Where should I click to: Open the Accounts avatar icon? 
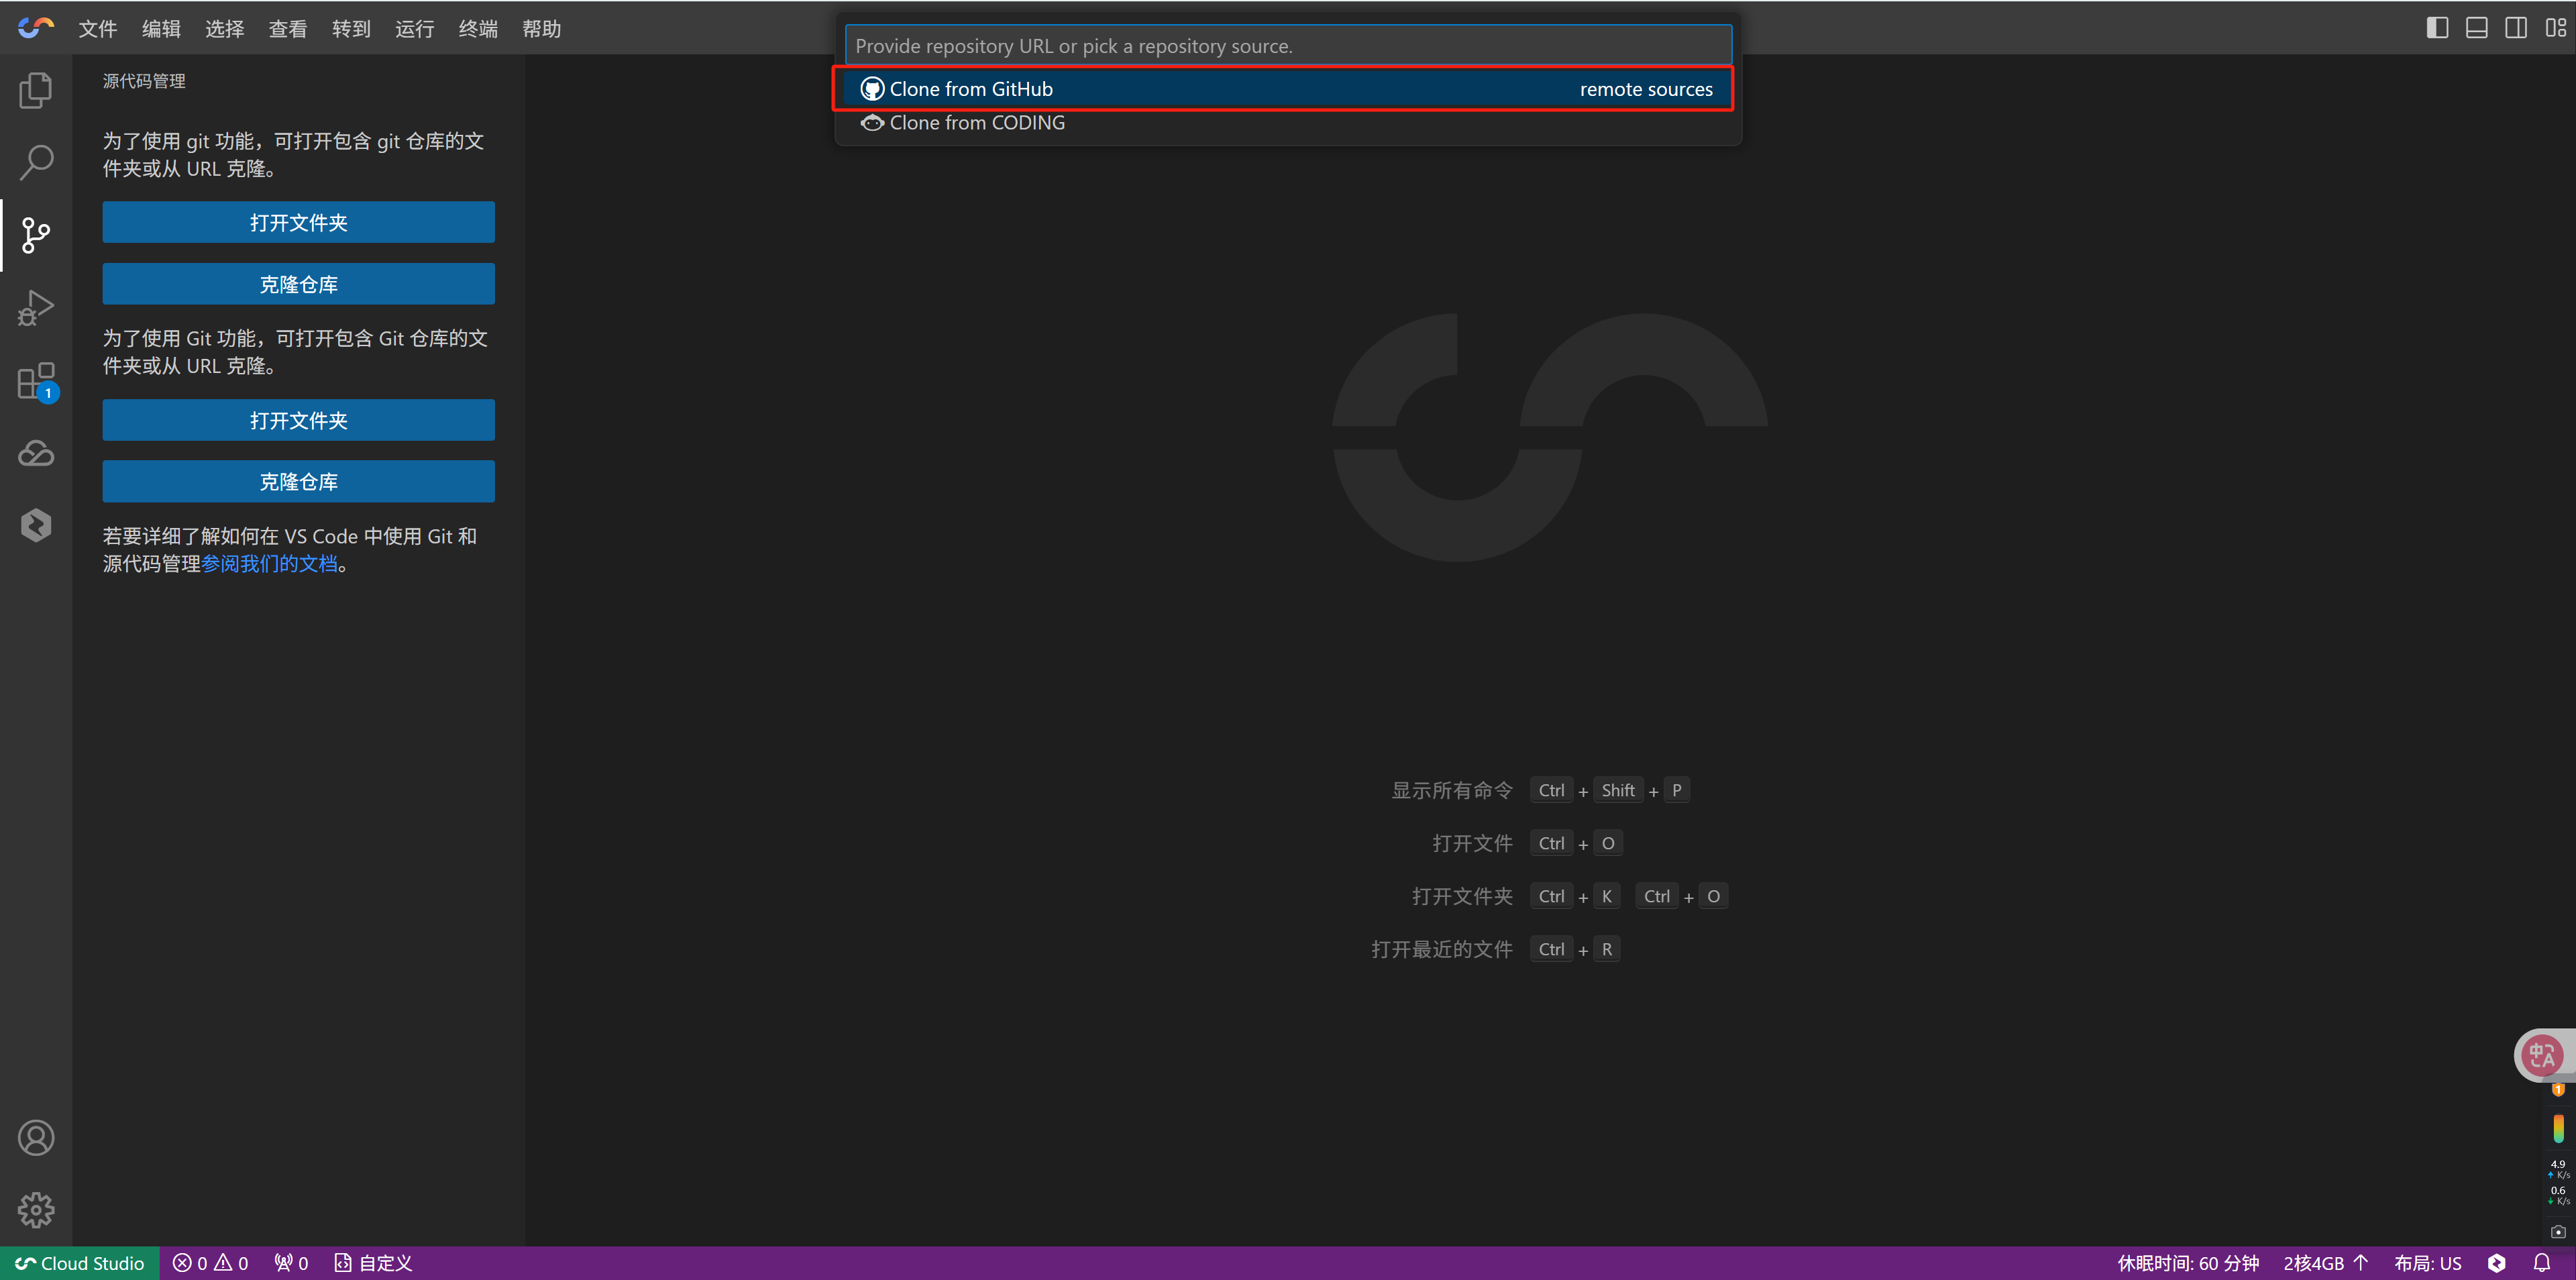pyautogui.click(x=36, y=1138)
